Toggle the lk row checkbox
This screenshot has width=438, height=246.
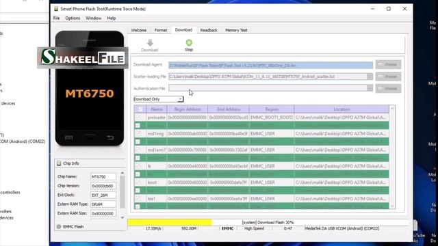[138, 166]
